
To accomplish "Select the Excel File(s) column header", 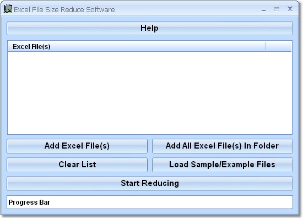I will [137, 47].
